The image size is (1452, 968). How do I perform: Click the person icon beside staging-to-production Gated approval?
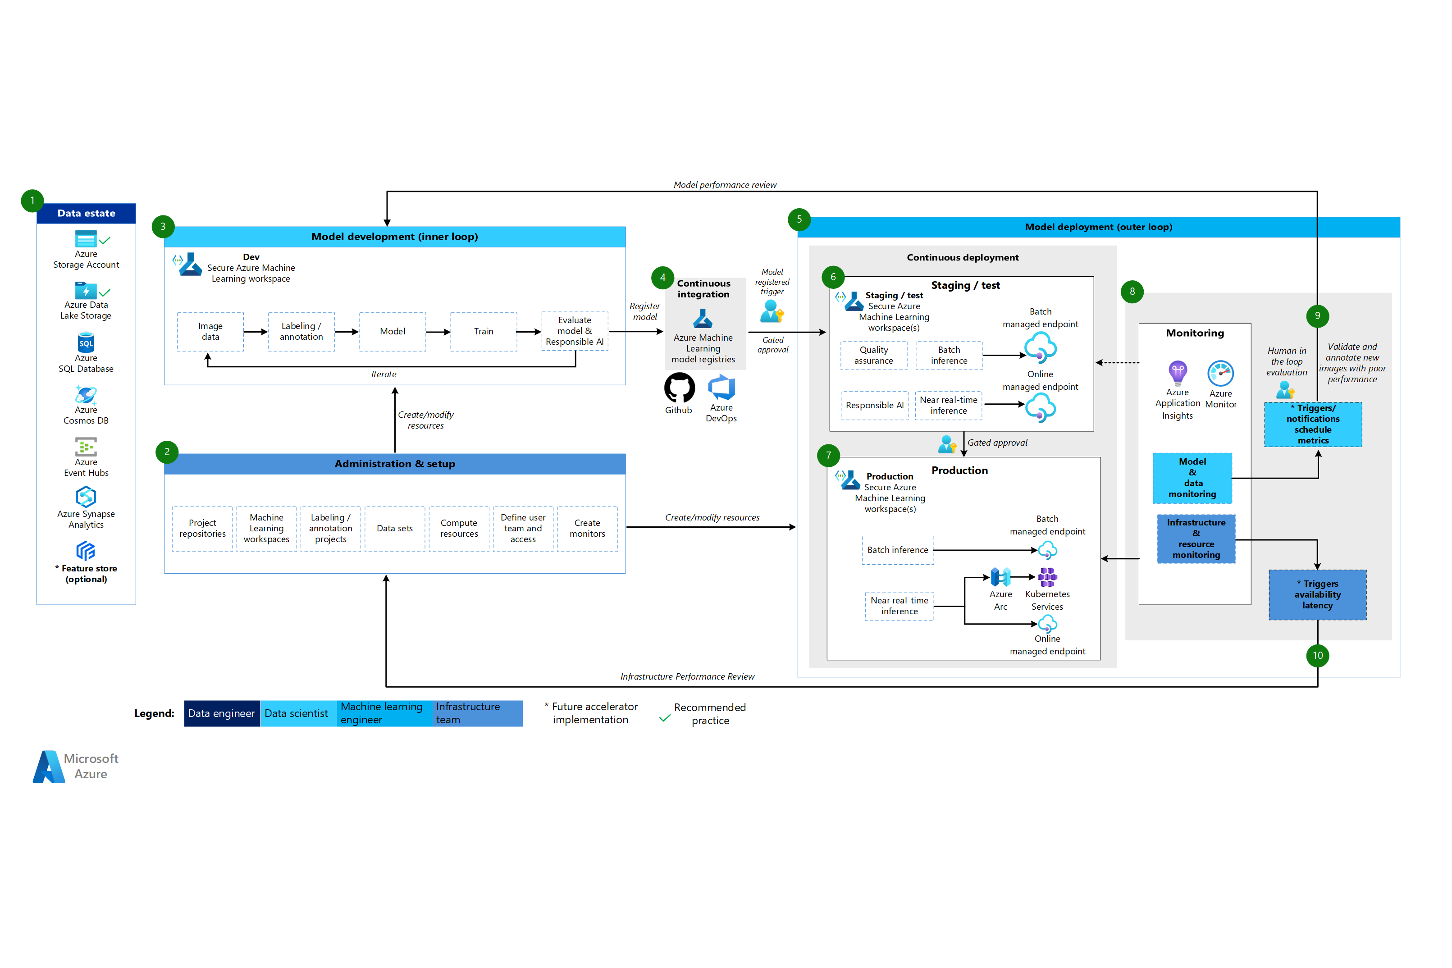click(947, 444)
